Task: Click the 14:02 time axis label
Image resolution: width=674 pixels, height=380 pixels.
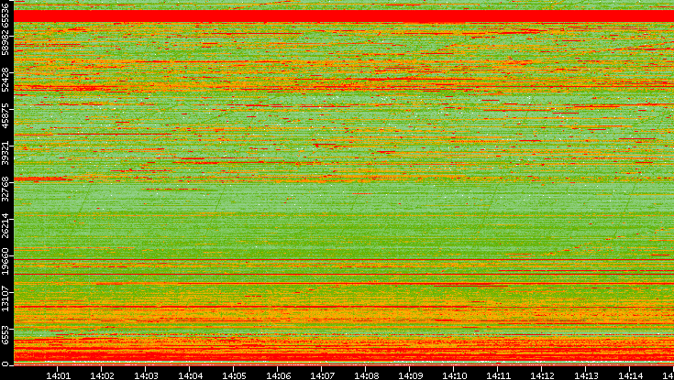Action: click(102, 375)
